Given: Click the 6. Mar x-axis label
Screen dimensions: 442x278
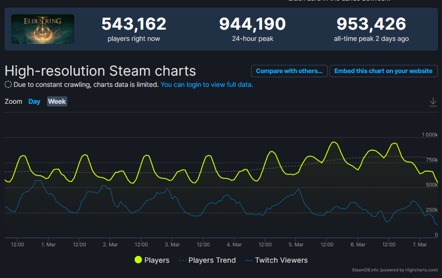Looking at the screenshot, I should (x=358, y=244).
